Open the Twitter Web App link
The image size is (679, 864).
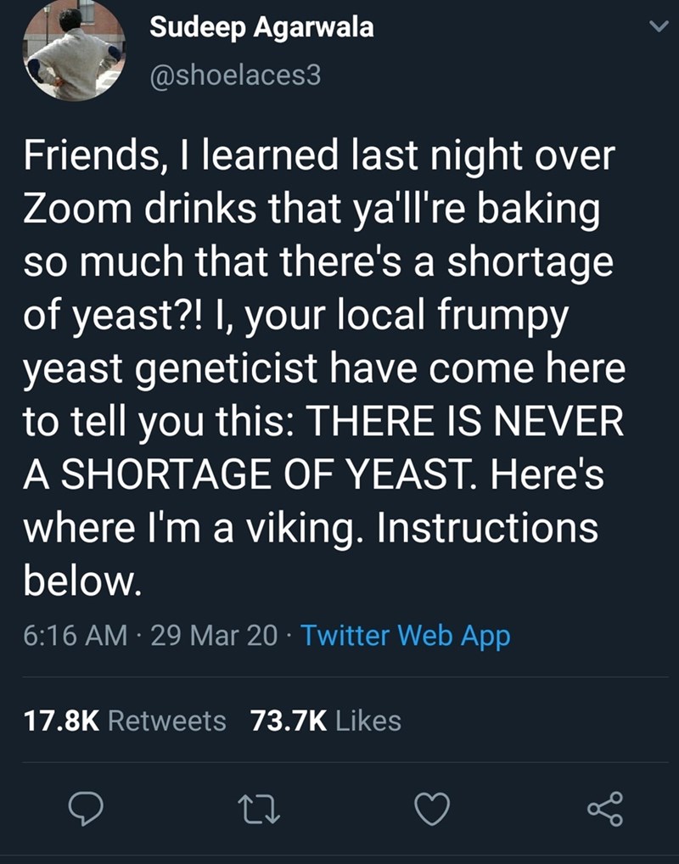pos(405,635)
